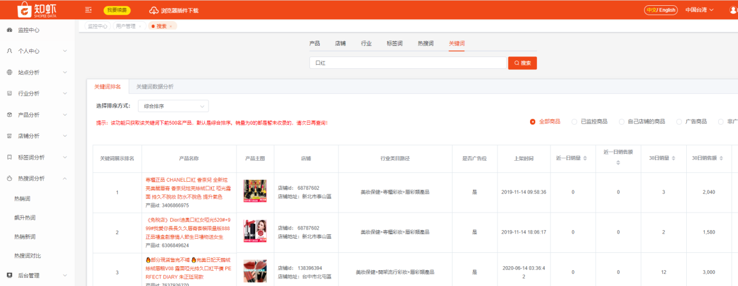
Task: Click the 监控中心 dashboard icon in sidebar
Action: click(9, 30)
